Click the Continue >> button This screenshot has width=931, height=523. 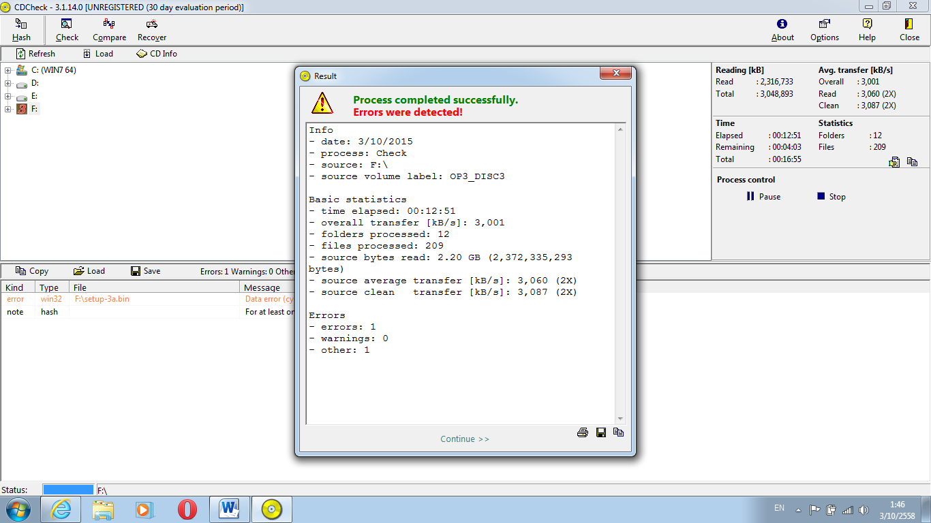465,439
